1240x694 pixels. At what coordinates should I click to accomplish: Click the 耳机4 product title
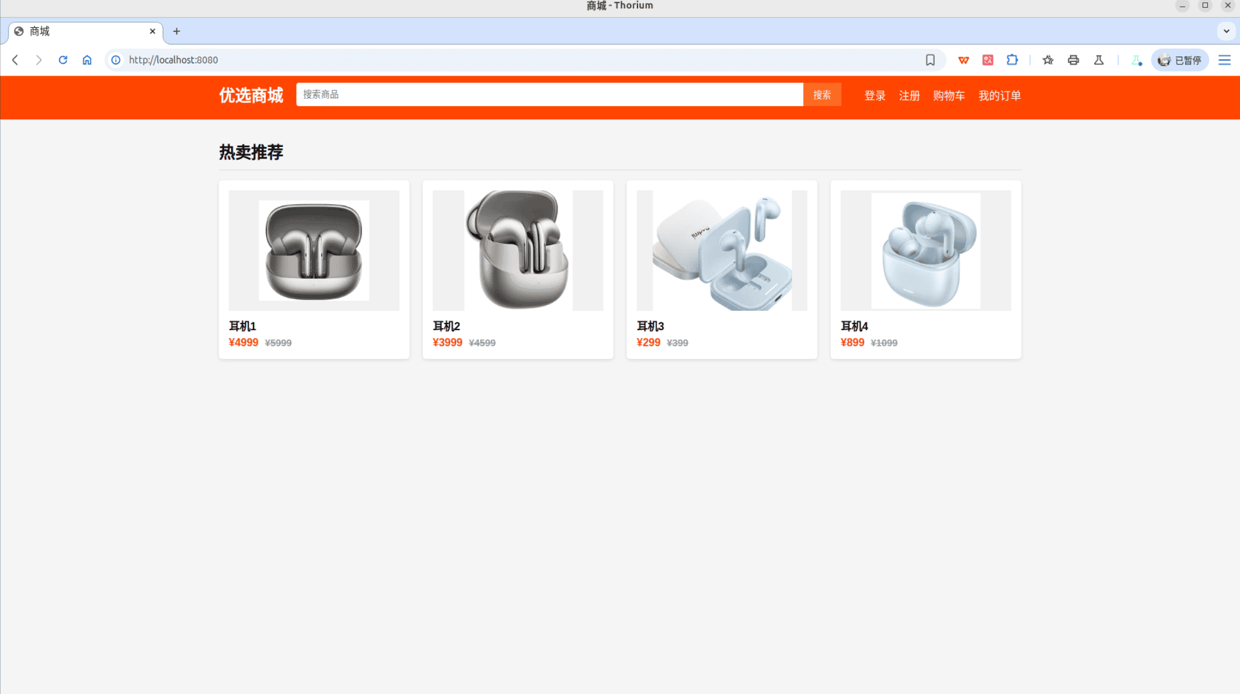[854, 326]
